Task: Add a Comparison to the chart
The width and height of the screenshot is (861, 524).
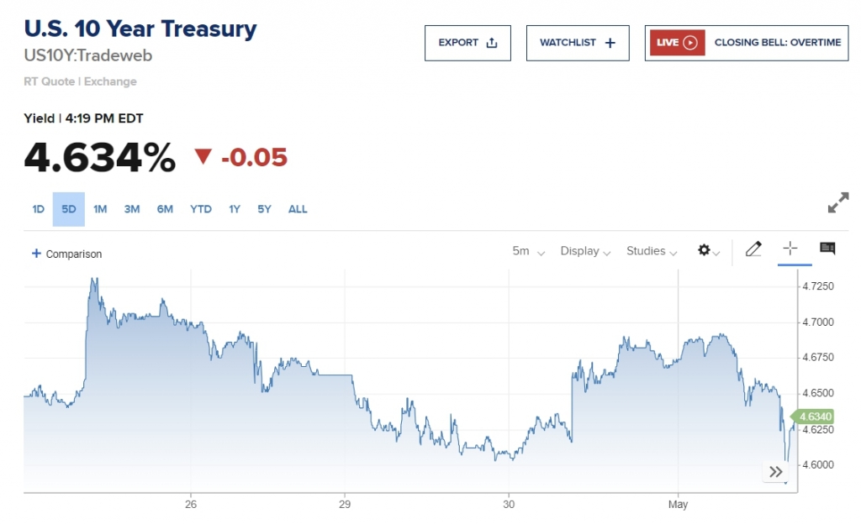Action: pyautogui.click(x=66, y=254)
